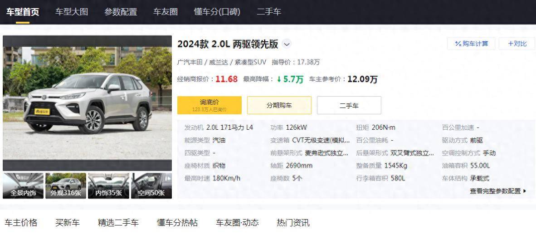Go to 车友圈 tab
The image size is (536, 235).
point(166,12)
